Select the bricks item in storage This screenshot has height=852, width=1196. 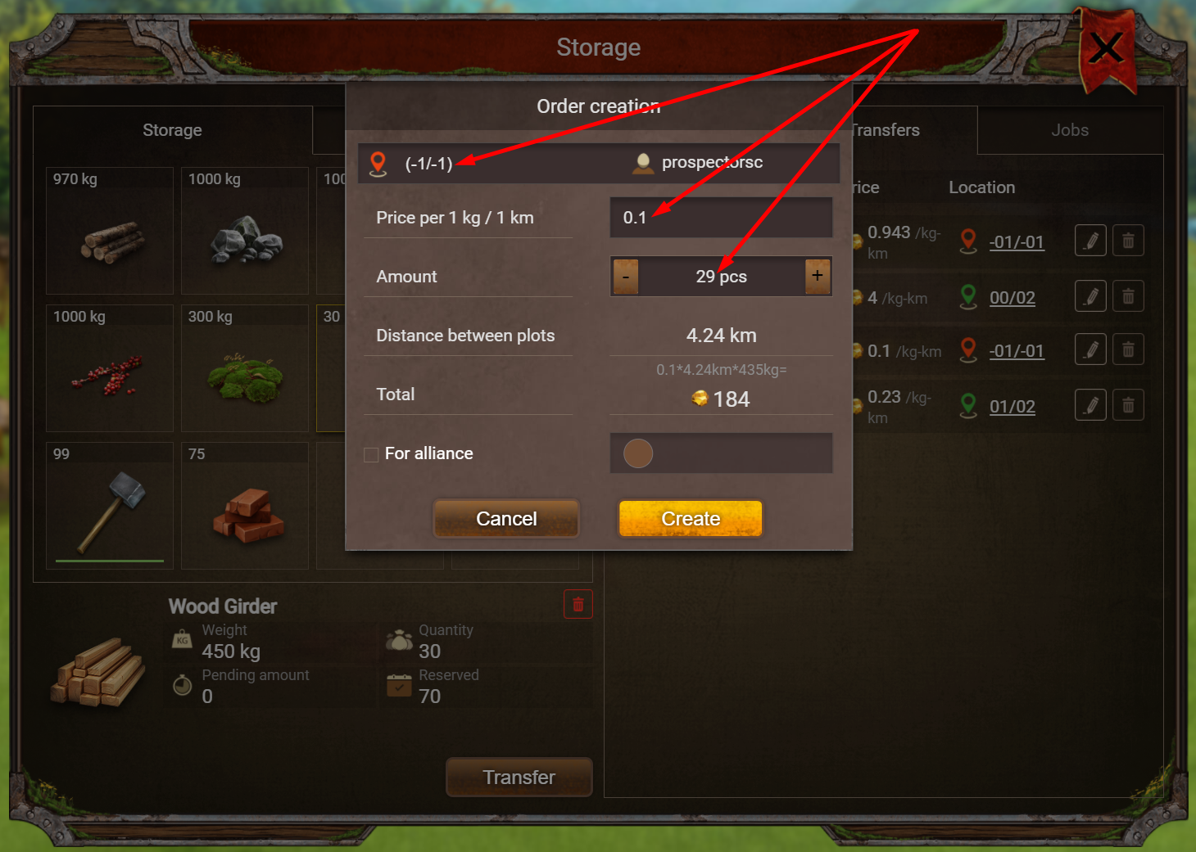tap(245, 506)
